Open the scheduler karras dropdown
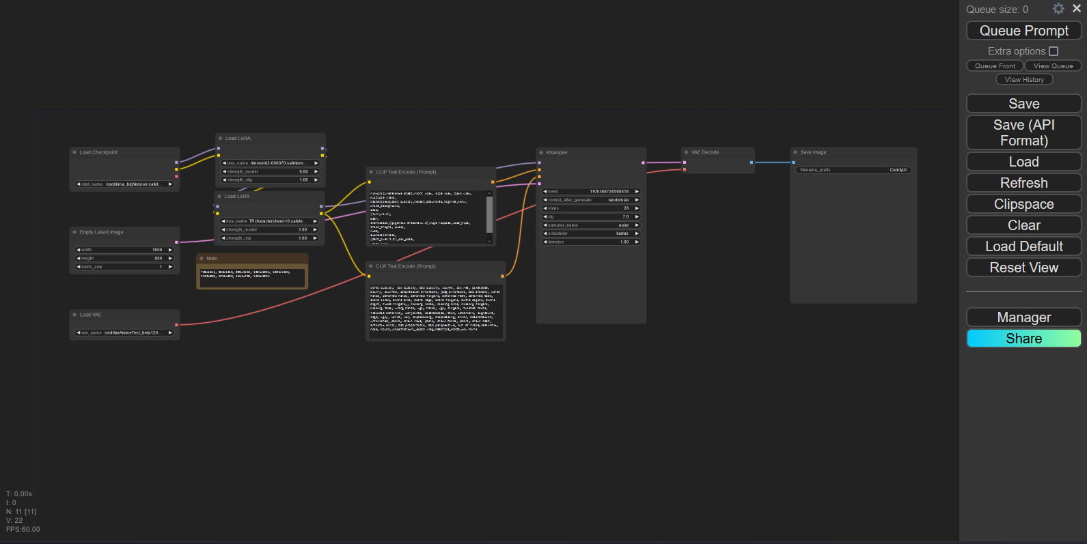The height and width of the screenshot is (544, 1087). (591, 233)
